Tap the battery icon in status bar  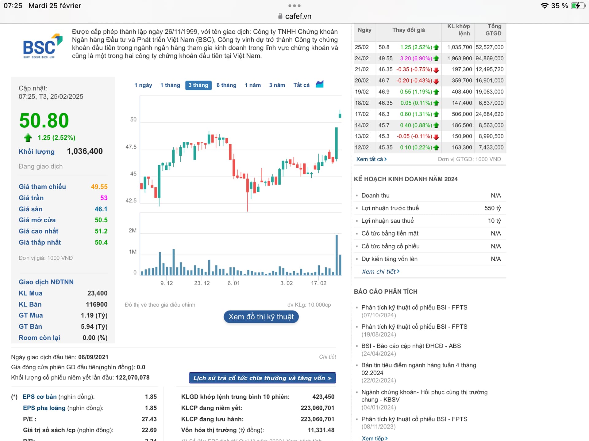coord(578,6)
